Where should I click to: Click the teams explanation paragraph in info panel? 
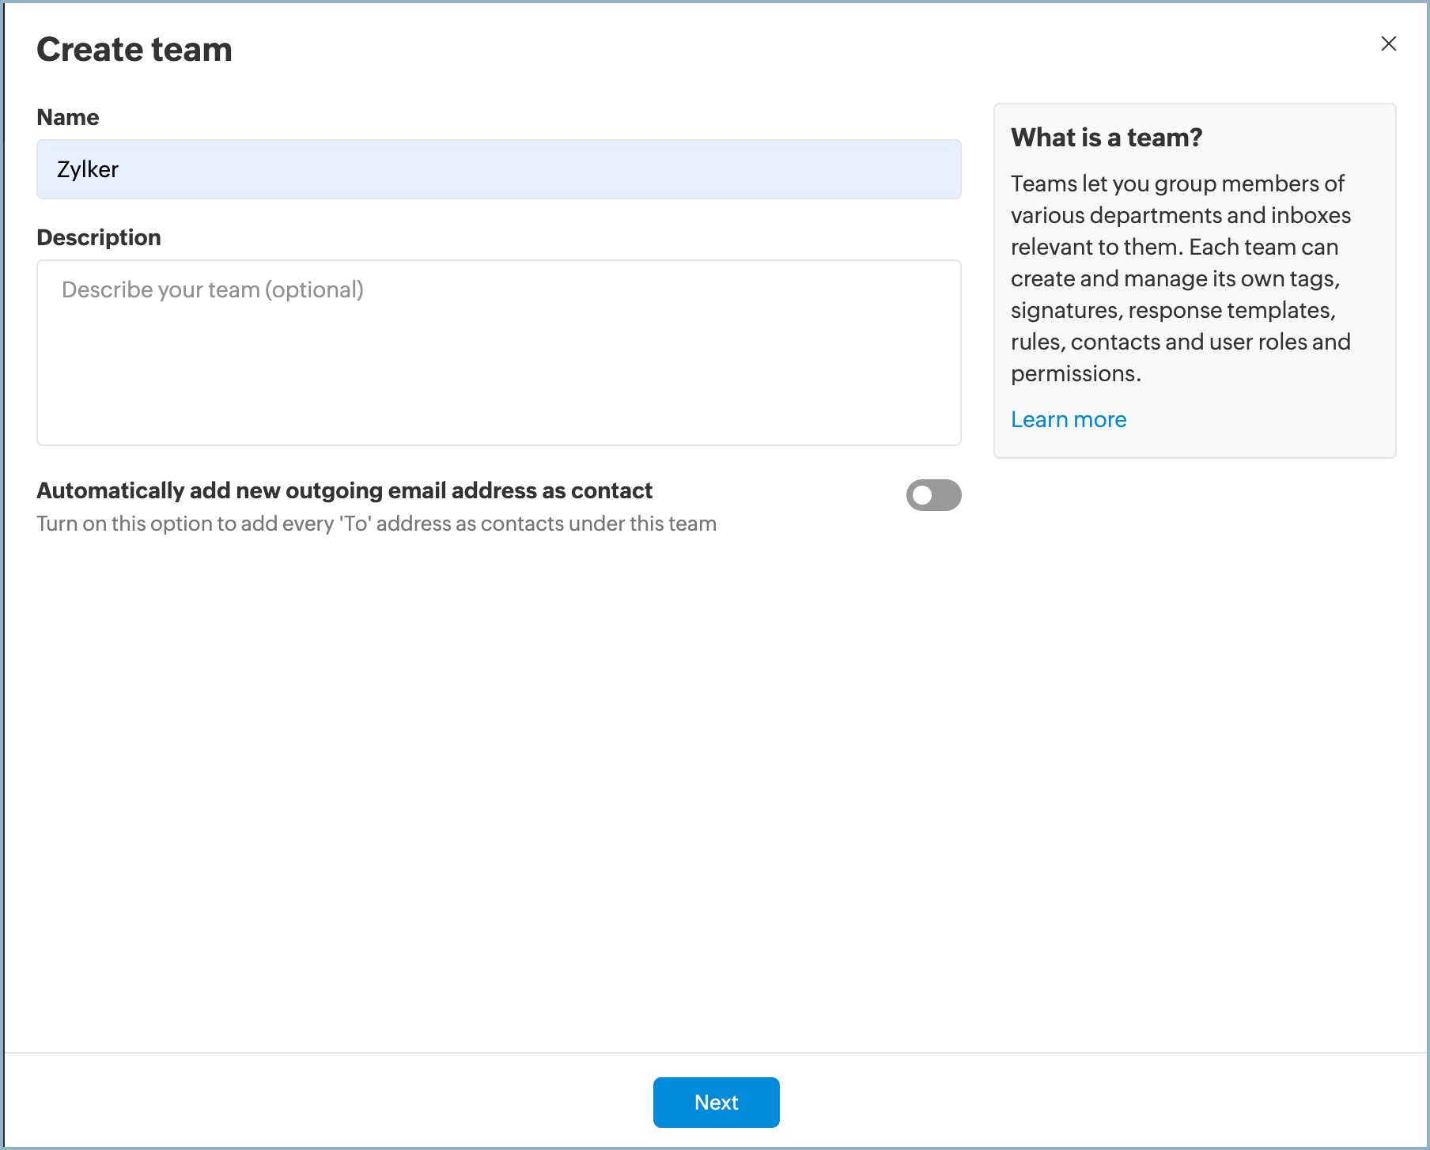click(x=1180, y=278)
